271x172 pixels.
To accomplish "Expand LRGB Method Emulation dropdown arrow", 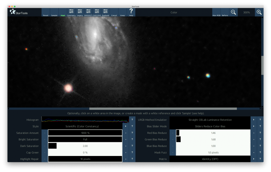I will click(x=254, y=120).
